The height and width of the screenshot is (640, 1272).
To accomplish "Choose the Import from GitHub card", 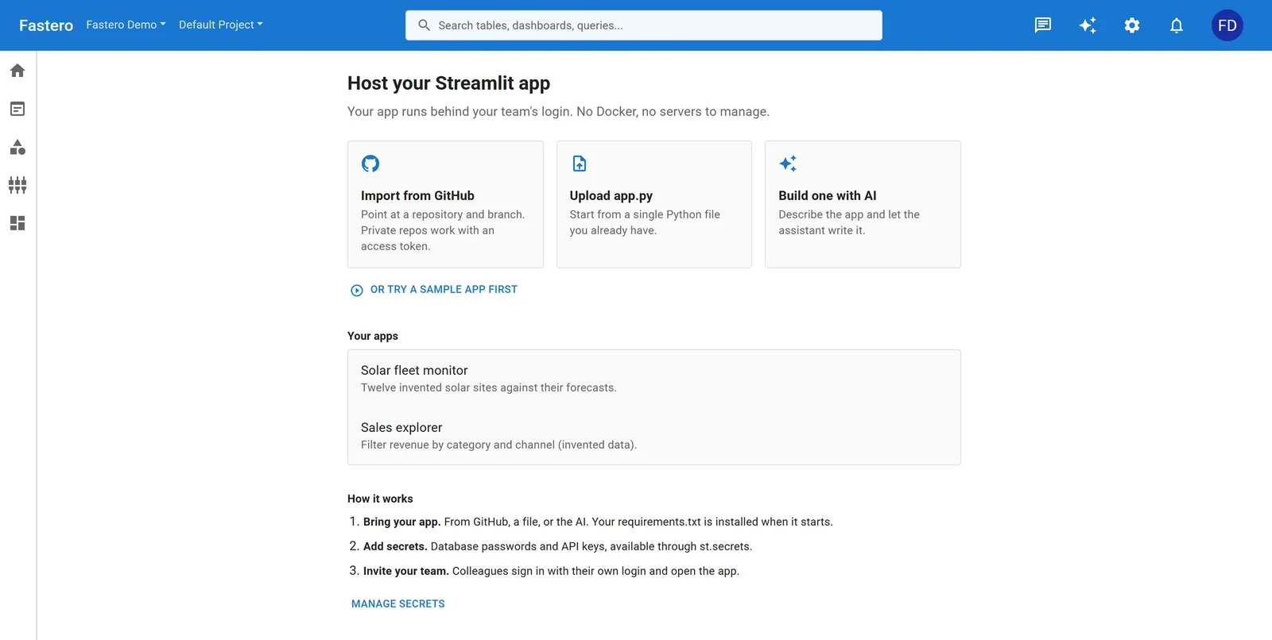I will point(445,204).
